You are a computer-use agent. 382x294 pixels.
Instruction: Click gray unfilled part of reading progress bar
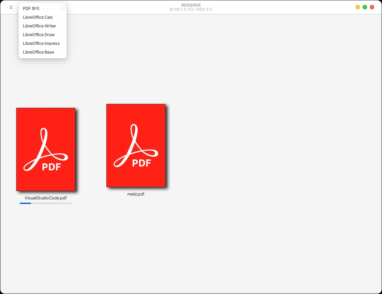coord(52,203)
